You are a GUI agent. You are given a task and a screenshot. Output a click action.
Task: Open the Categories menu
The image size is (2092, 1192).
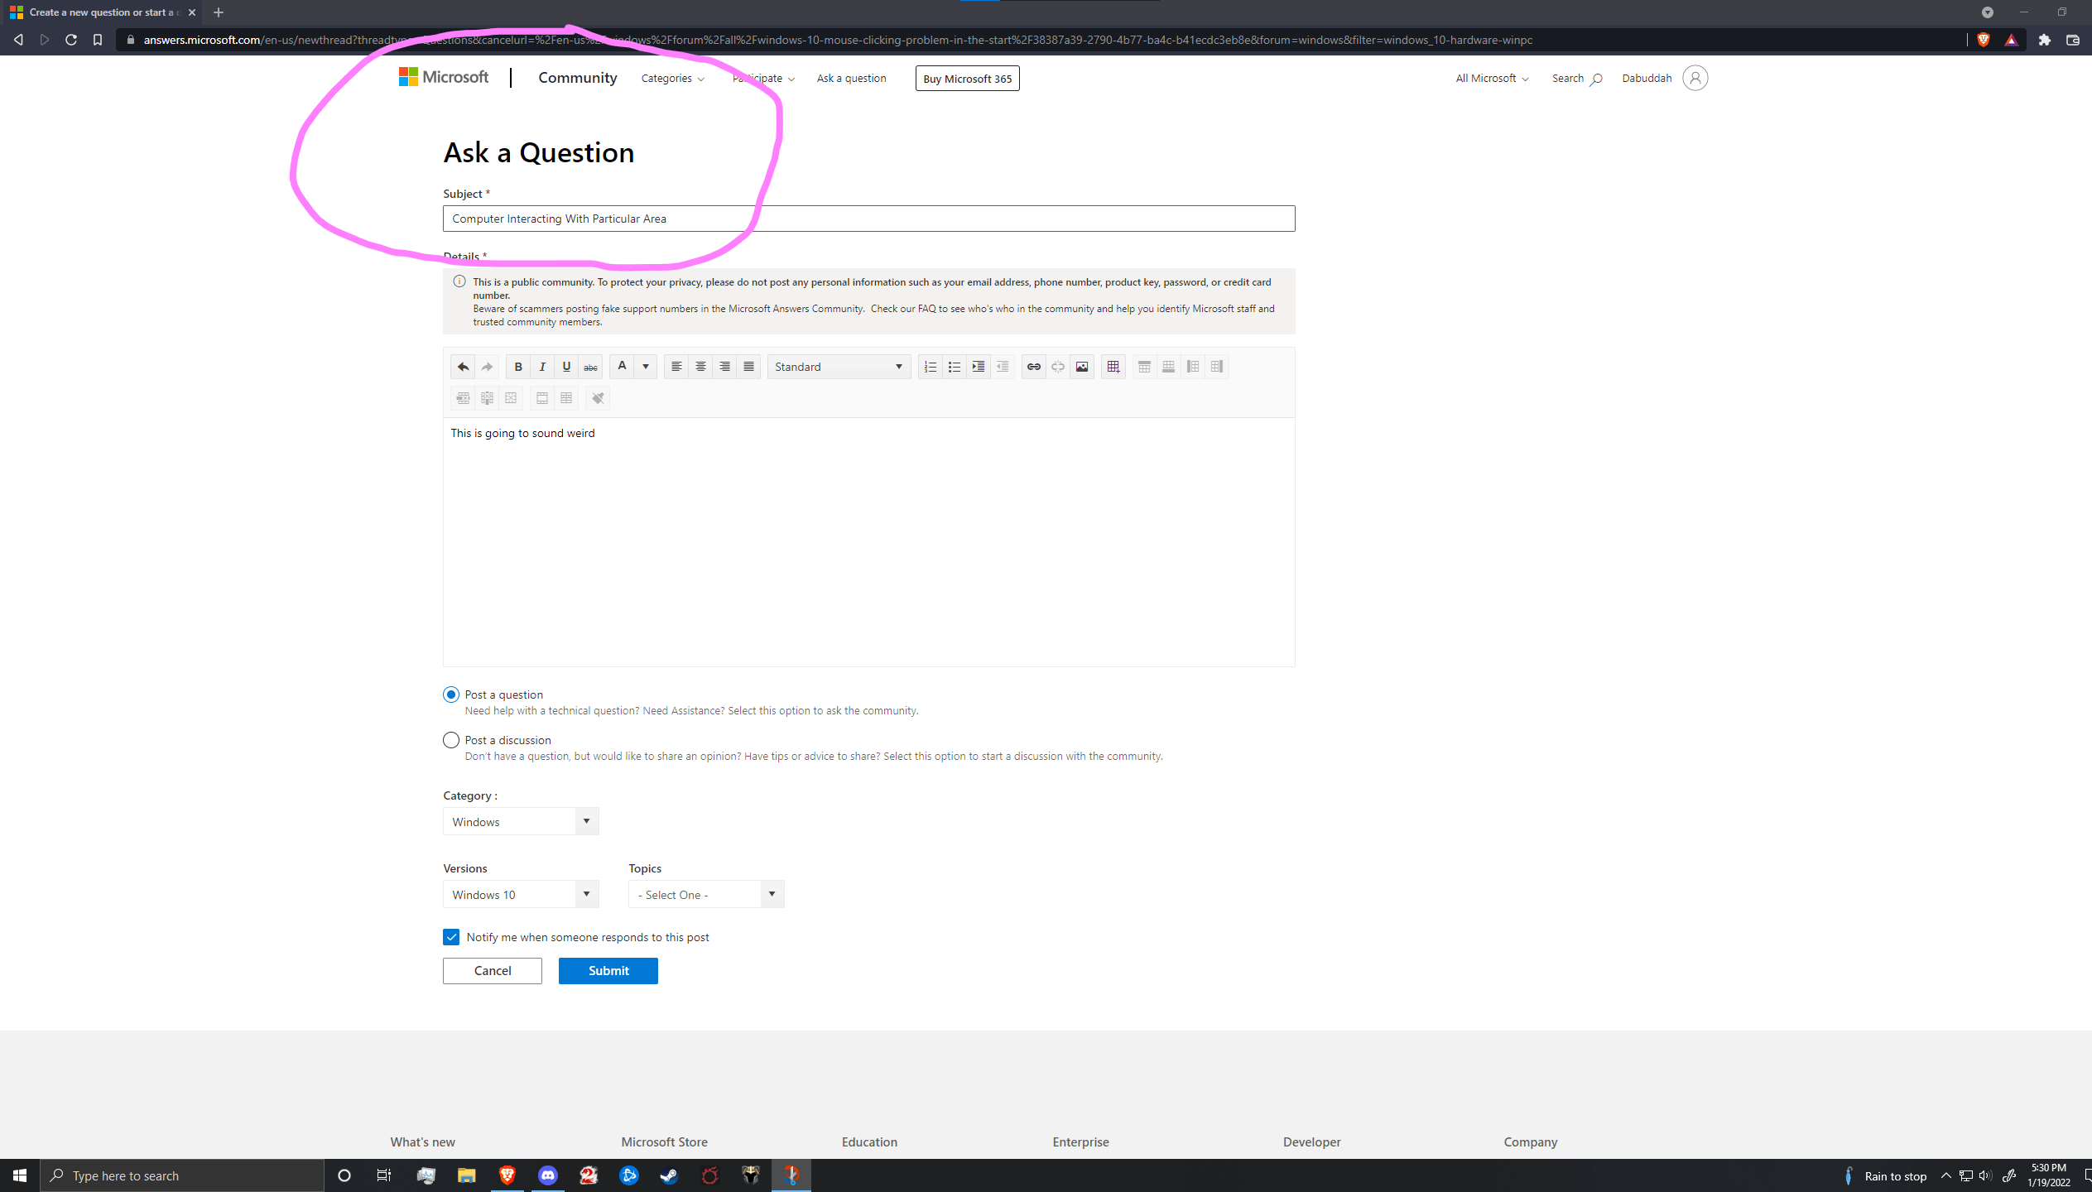(x=672, y=78)
